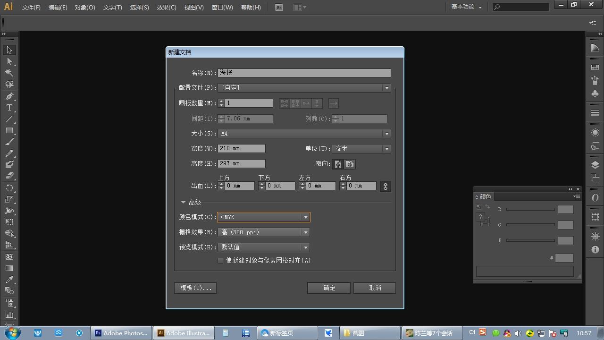This screenshot has width=604, height=340.
Task: Select the Pen tool
Action: pos(9,96)
